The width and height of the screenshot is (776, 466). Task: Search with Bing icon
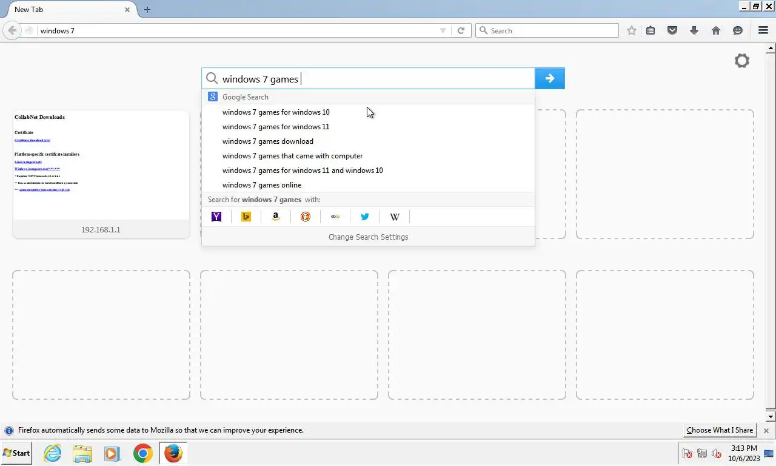tap(246, 217)
